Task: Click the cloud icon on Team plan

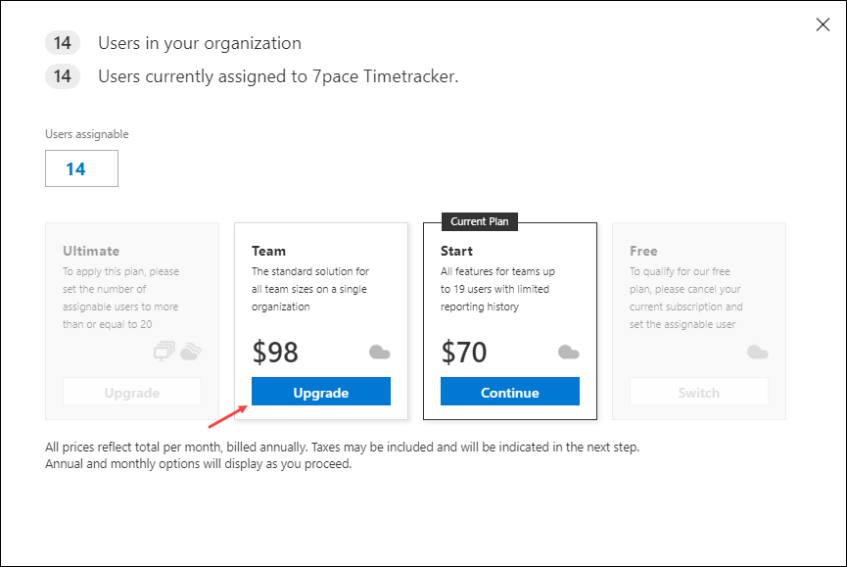Action: click(380, 353)
